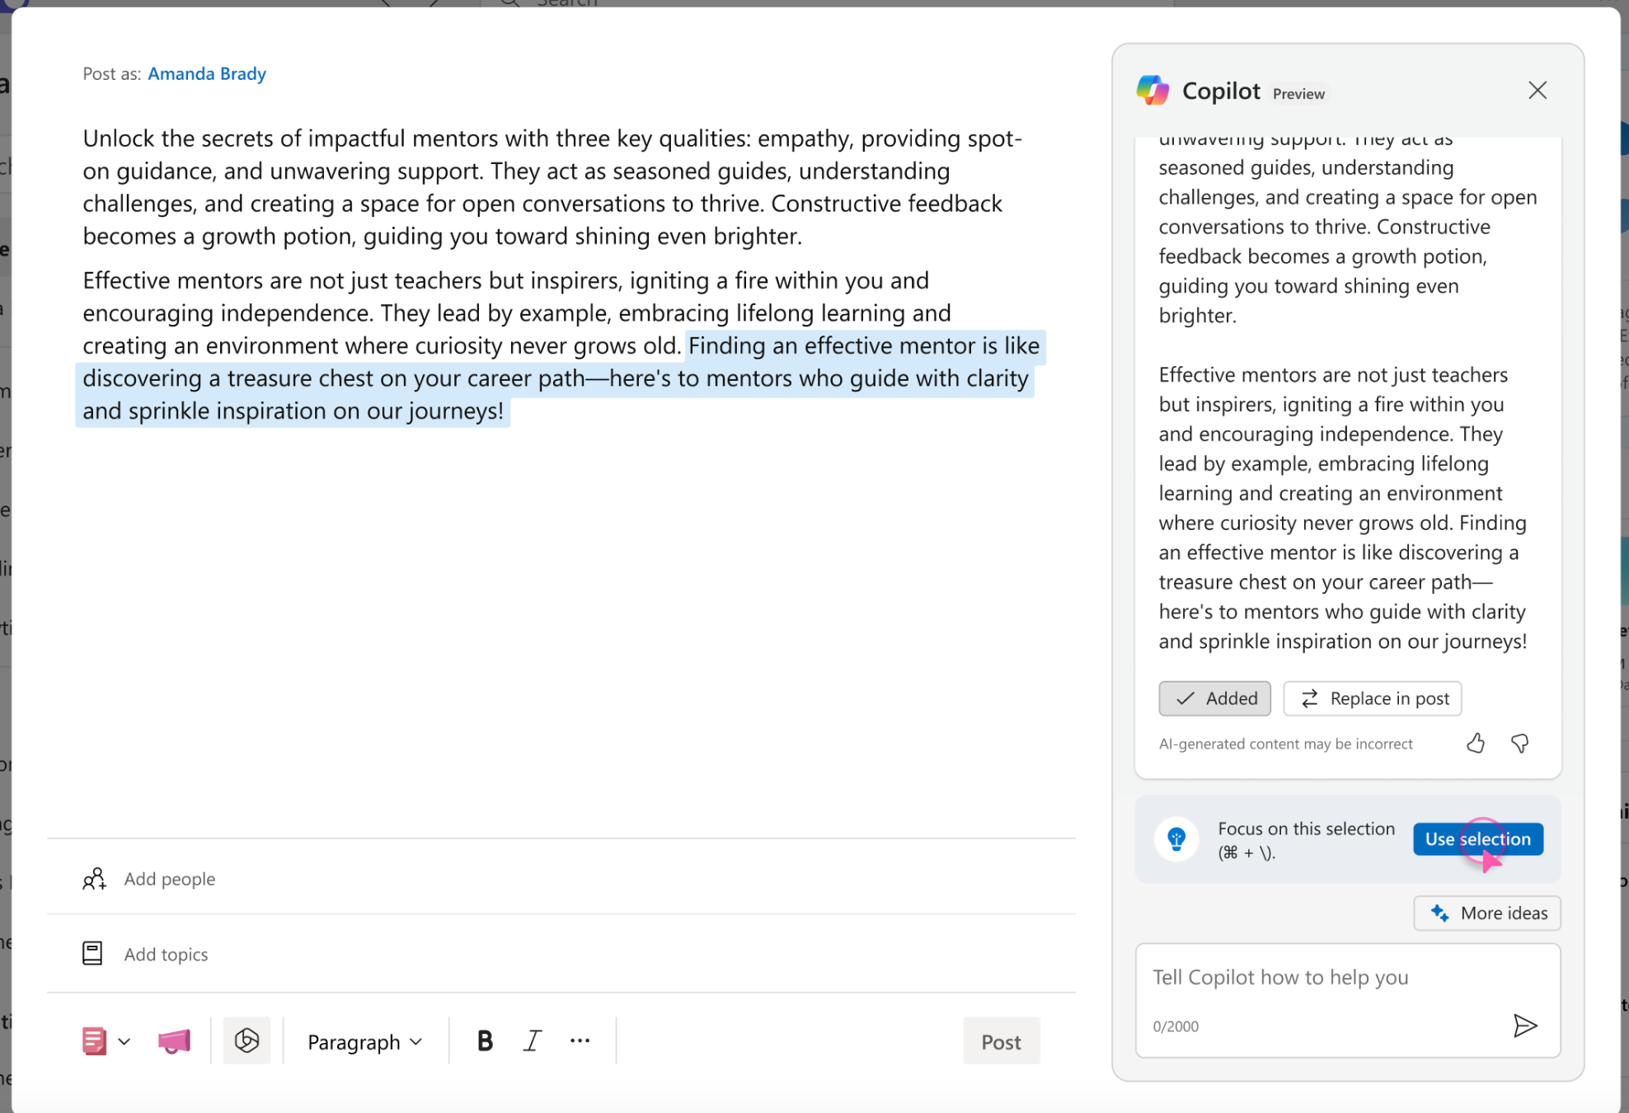Click the Italic formatting icon
1629x1113 pixels.
(530, 1041)
